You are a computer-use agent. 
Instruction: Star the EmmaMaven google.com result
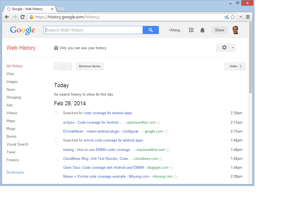click(x=166, y=132)
